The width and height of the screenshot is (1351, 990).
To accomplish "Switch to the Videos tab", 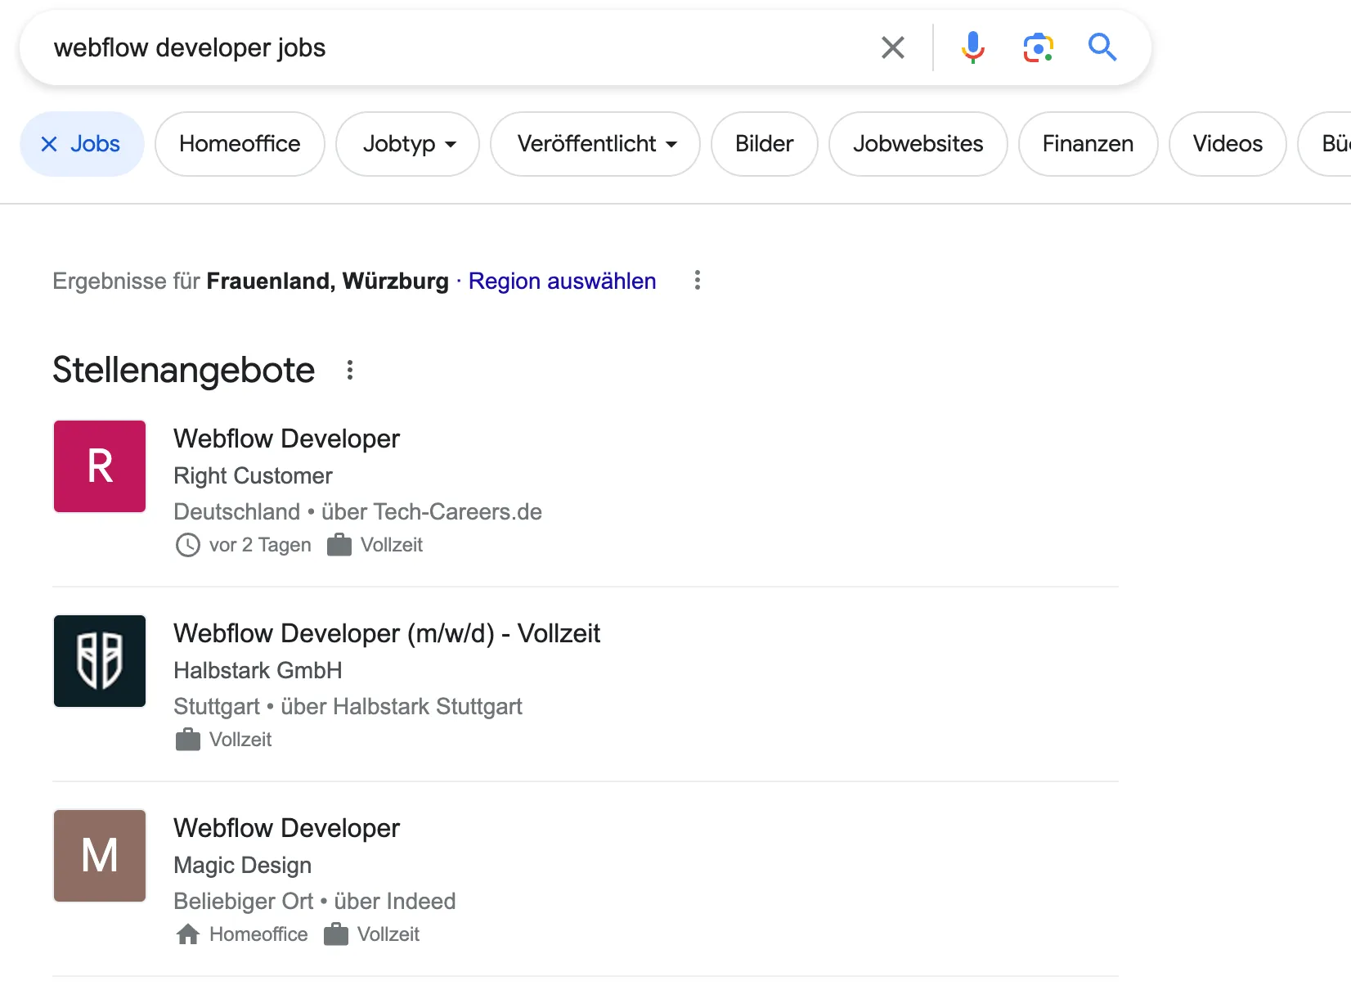I will 1228,144.
